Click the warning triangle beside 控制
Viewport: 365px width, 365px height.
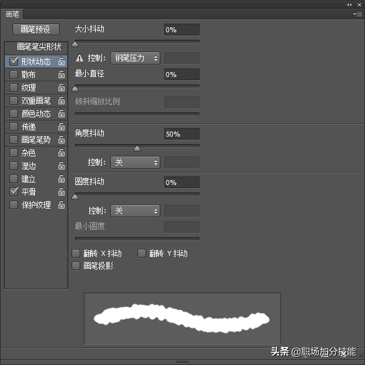click(x=80, y=58)
